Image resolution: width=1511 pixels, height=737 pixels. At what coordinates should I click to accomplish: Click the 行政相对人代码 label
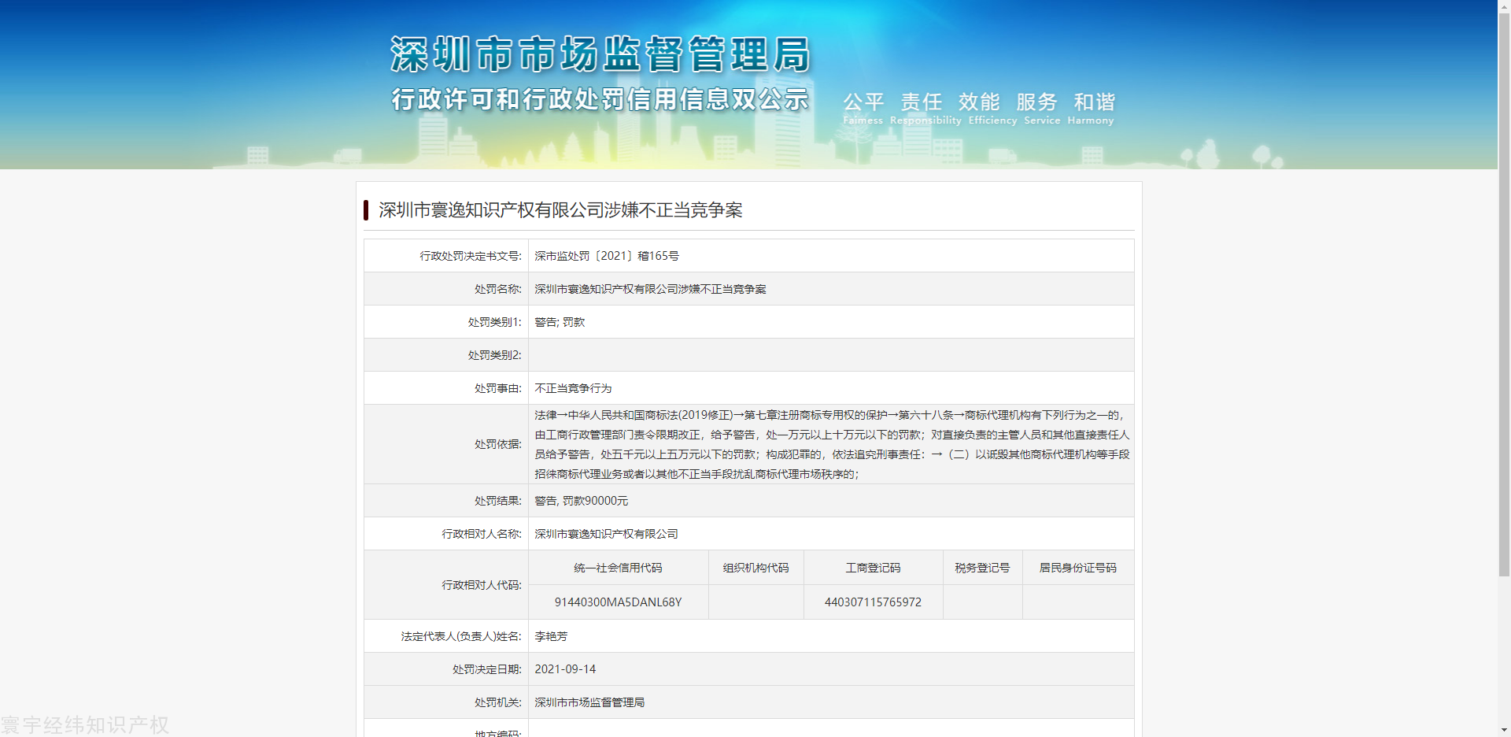482,585
